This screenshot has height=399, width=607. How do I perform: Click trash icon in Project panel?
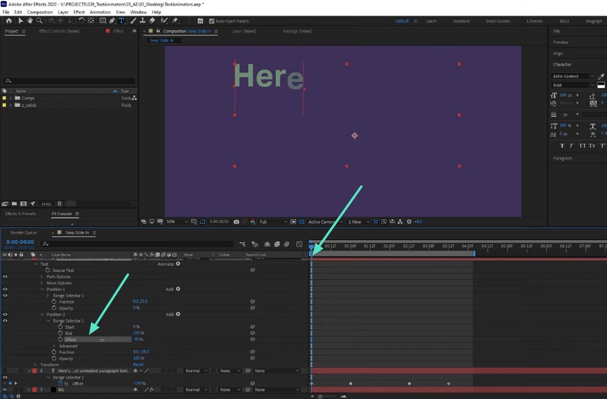click(x=59, y=204)
